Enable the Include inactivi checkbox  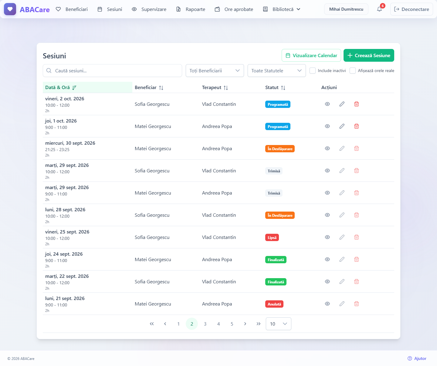313,71
